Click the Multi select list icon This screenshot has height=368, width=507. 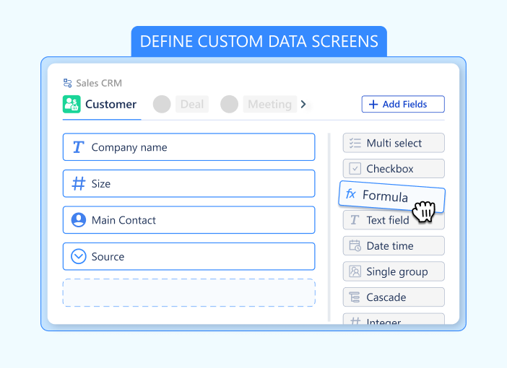pos(355,143)
